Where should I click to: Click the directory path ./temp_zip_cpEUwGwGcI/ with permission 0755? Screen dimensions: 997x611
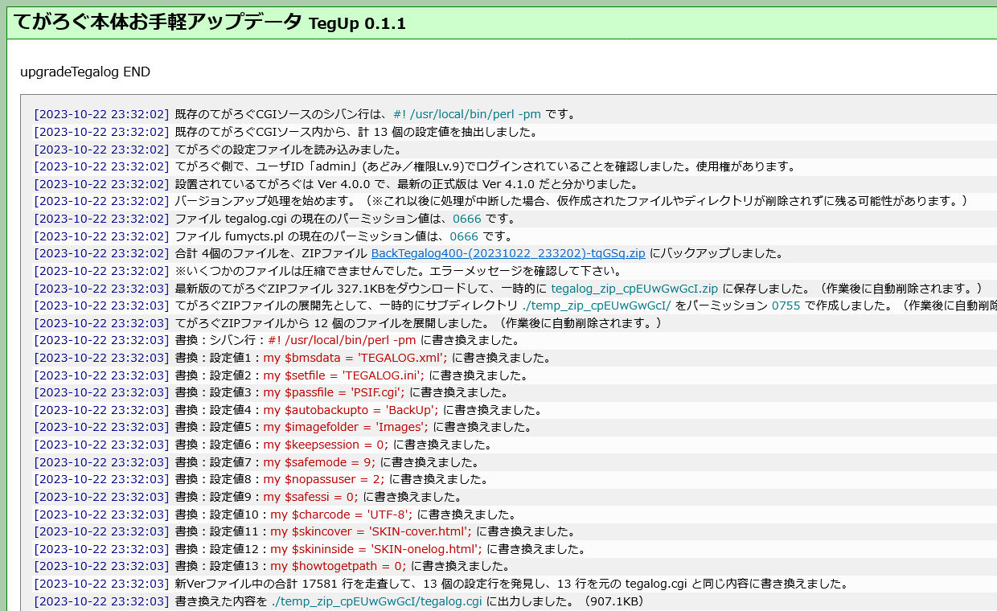coord(597,305)
